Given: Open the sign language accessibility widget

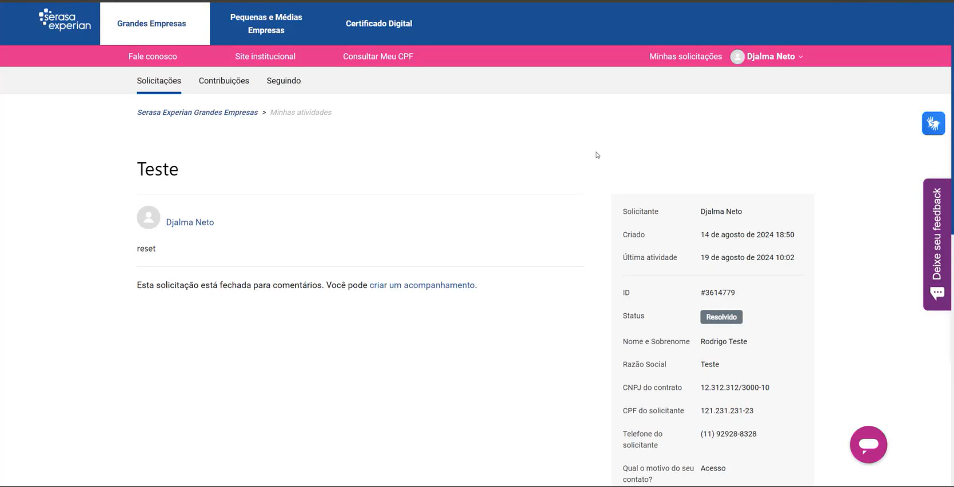Looking at the screenshot, I should 933,123.
